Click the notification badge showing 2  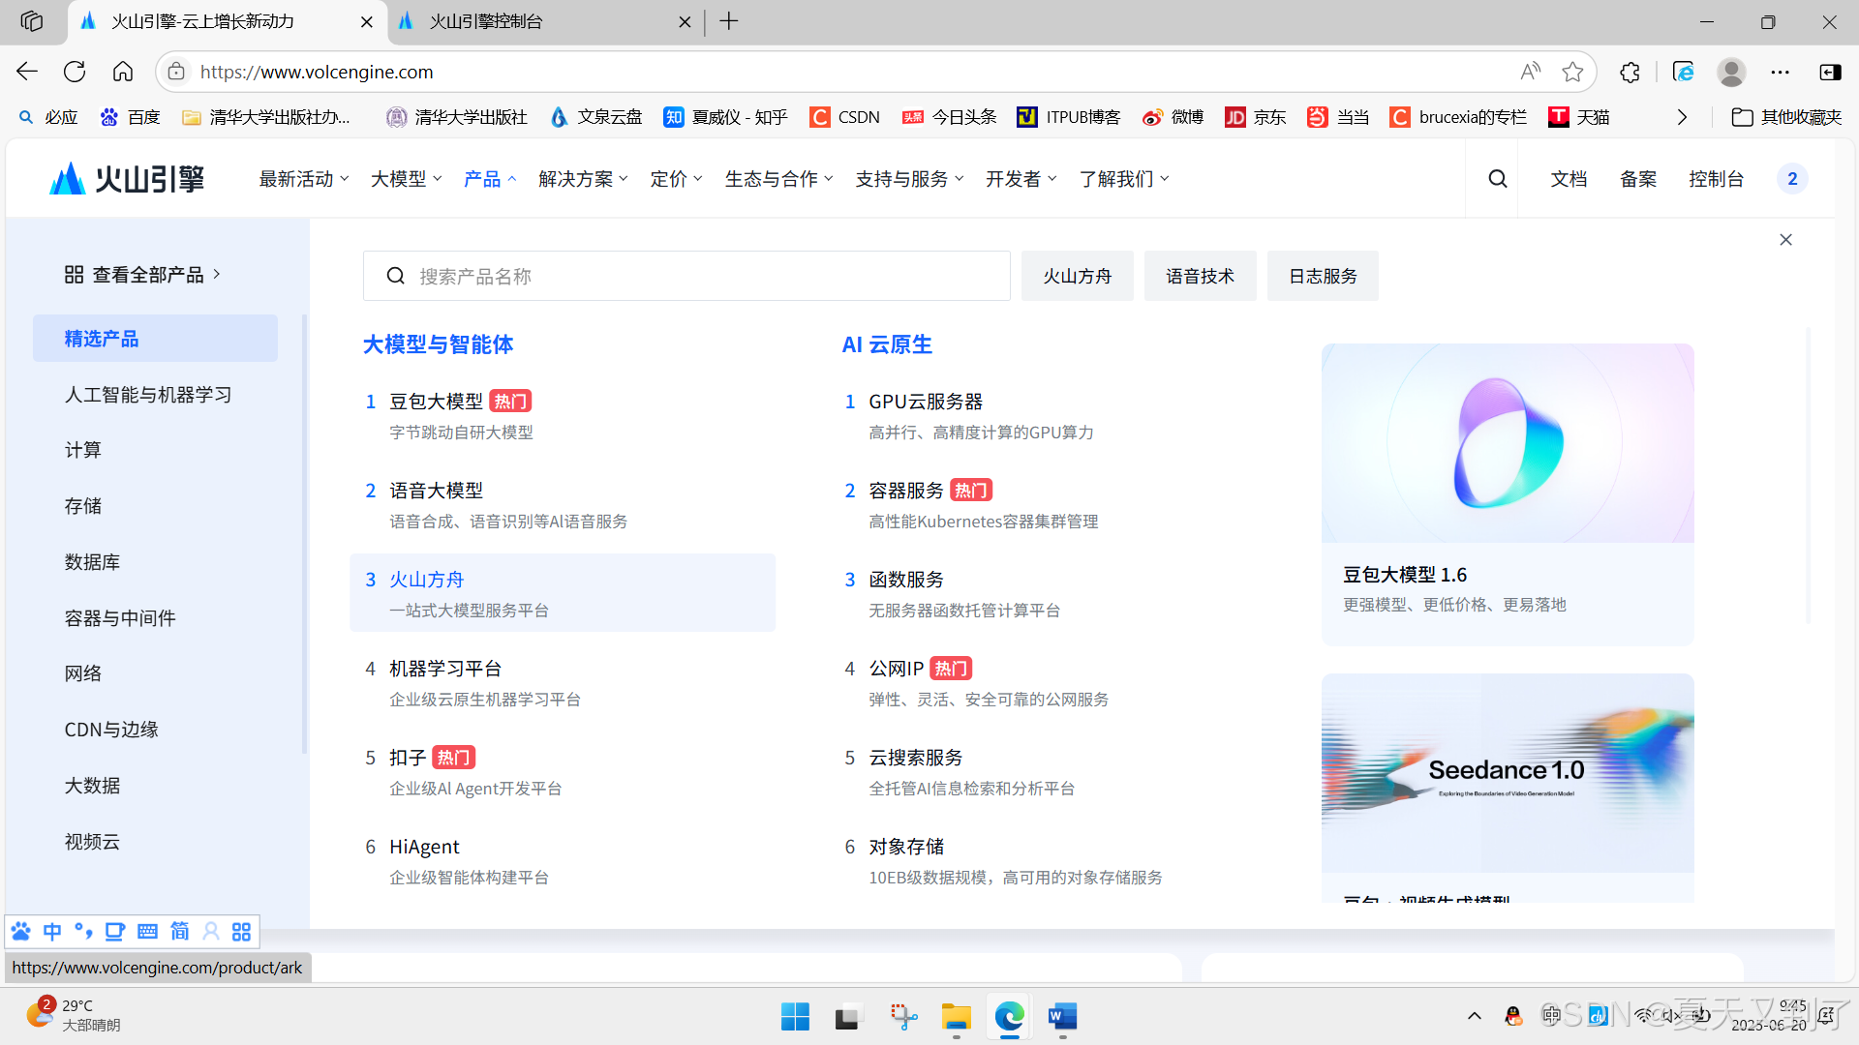coord(1792,179)
